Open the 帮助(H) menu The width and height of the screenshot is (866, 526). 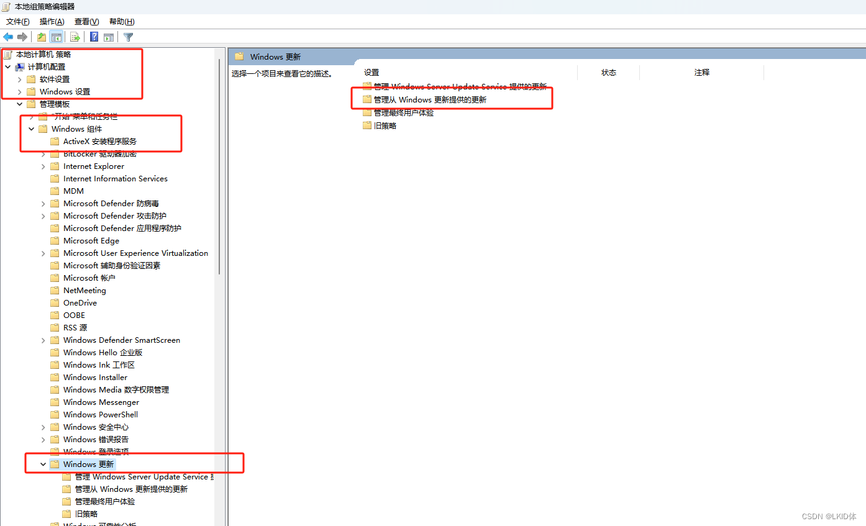pos(122,22)
